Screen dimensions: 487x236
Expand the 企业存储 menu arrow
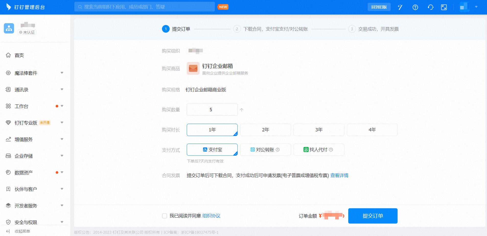tap(62, 156)
